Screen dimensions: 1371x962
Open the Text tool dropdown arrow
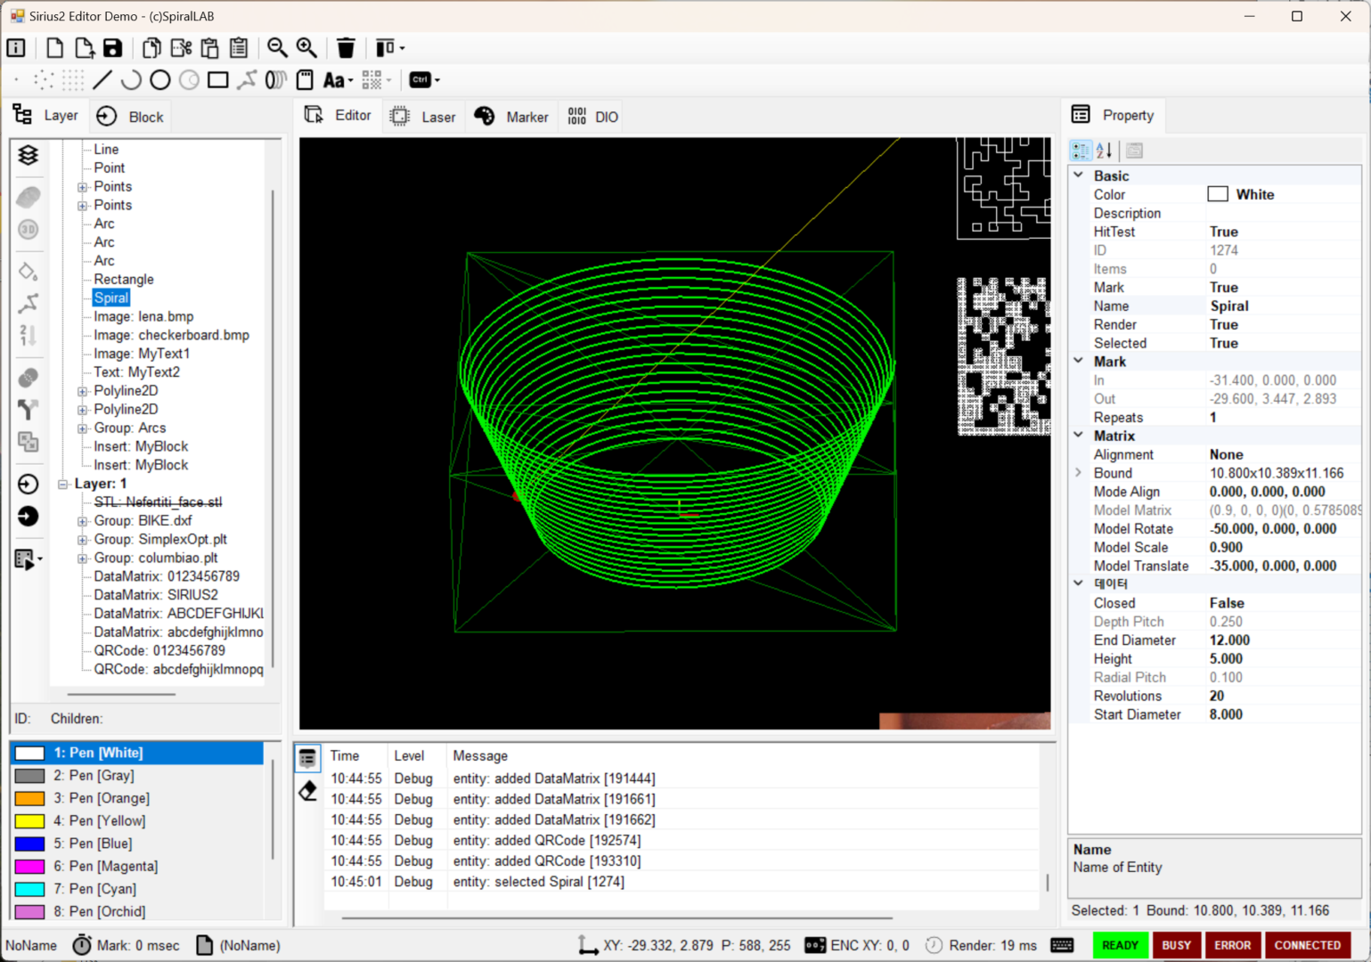click(x=351, y=81)
